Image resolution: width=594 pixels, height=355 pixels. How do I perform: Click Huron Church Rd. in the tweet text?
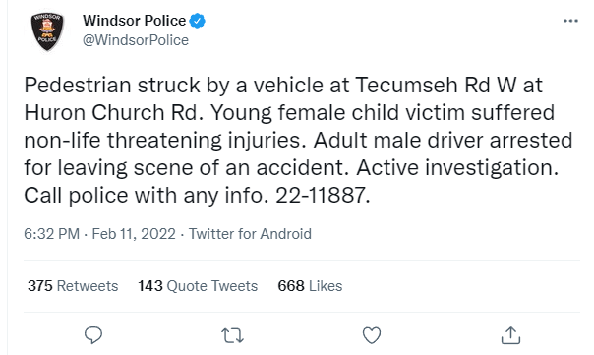tap(114, 112)
